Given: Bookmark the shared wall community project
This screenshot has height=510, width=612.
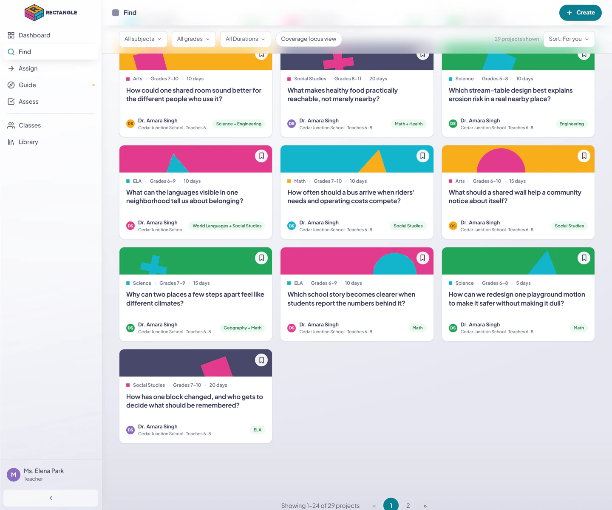Looking at the screenshot, I should [x=584, y=156].
